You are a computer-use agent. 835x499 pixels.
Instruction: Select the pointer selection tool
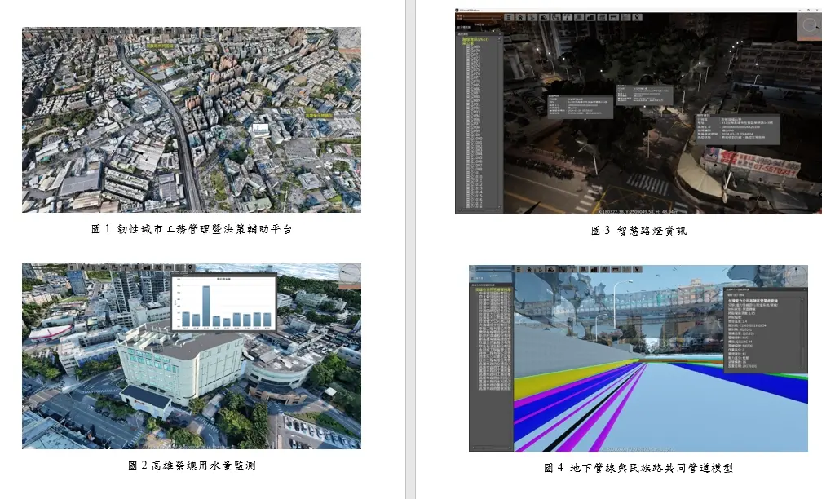pos(532,17)
